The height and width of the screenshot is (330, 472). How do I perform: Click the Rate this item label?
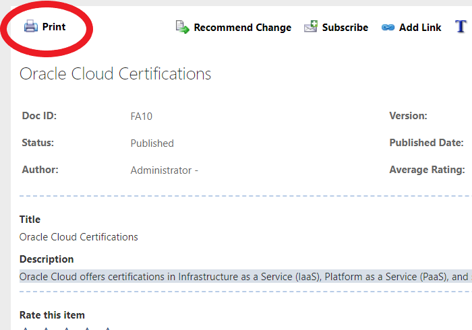[52, 315]
